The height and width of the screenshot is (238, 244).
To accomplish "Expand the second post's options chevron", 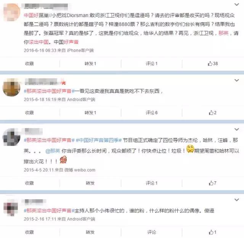I will [237, 80].
